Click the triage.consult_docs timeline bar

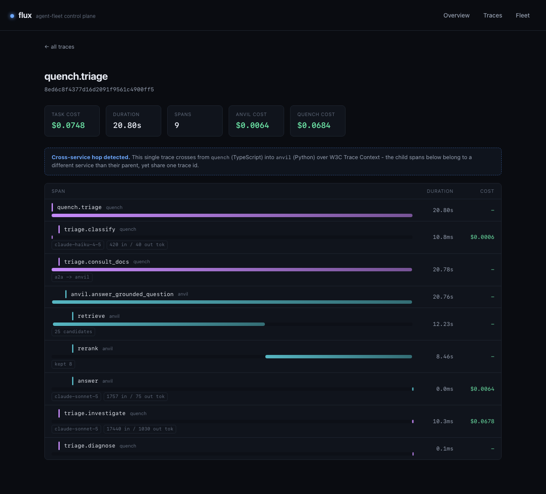pos(232,270)
